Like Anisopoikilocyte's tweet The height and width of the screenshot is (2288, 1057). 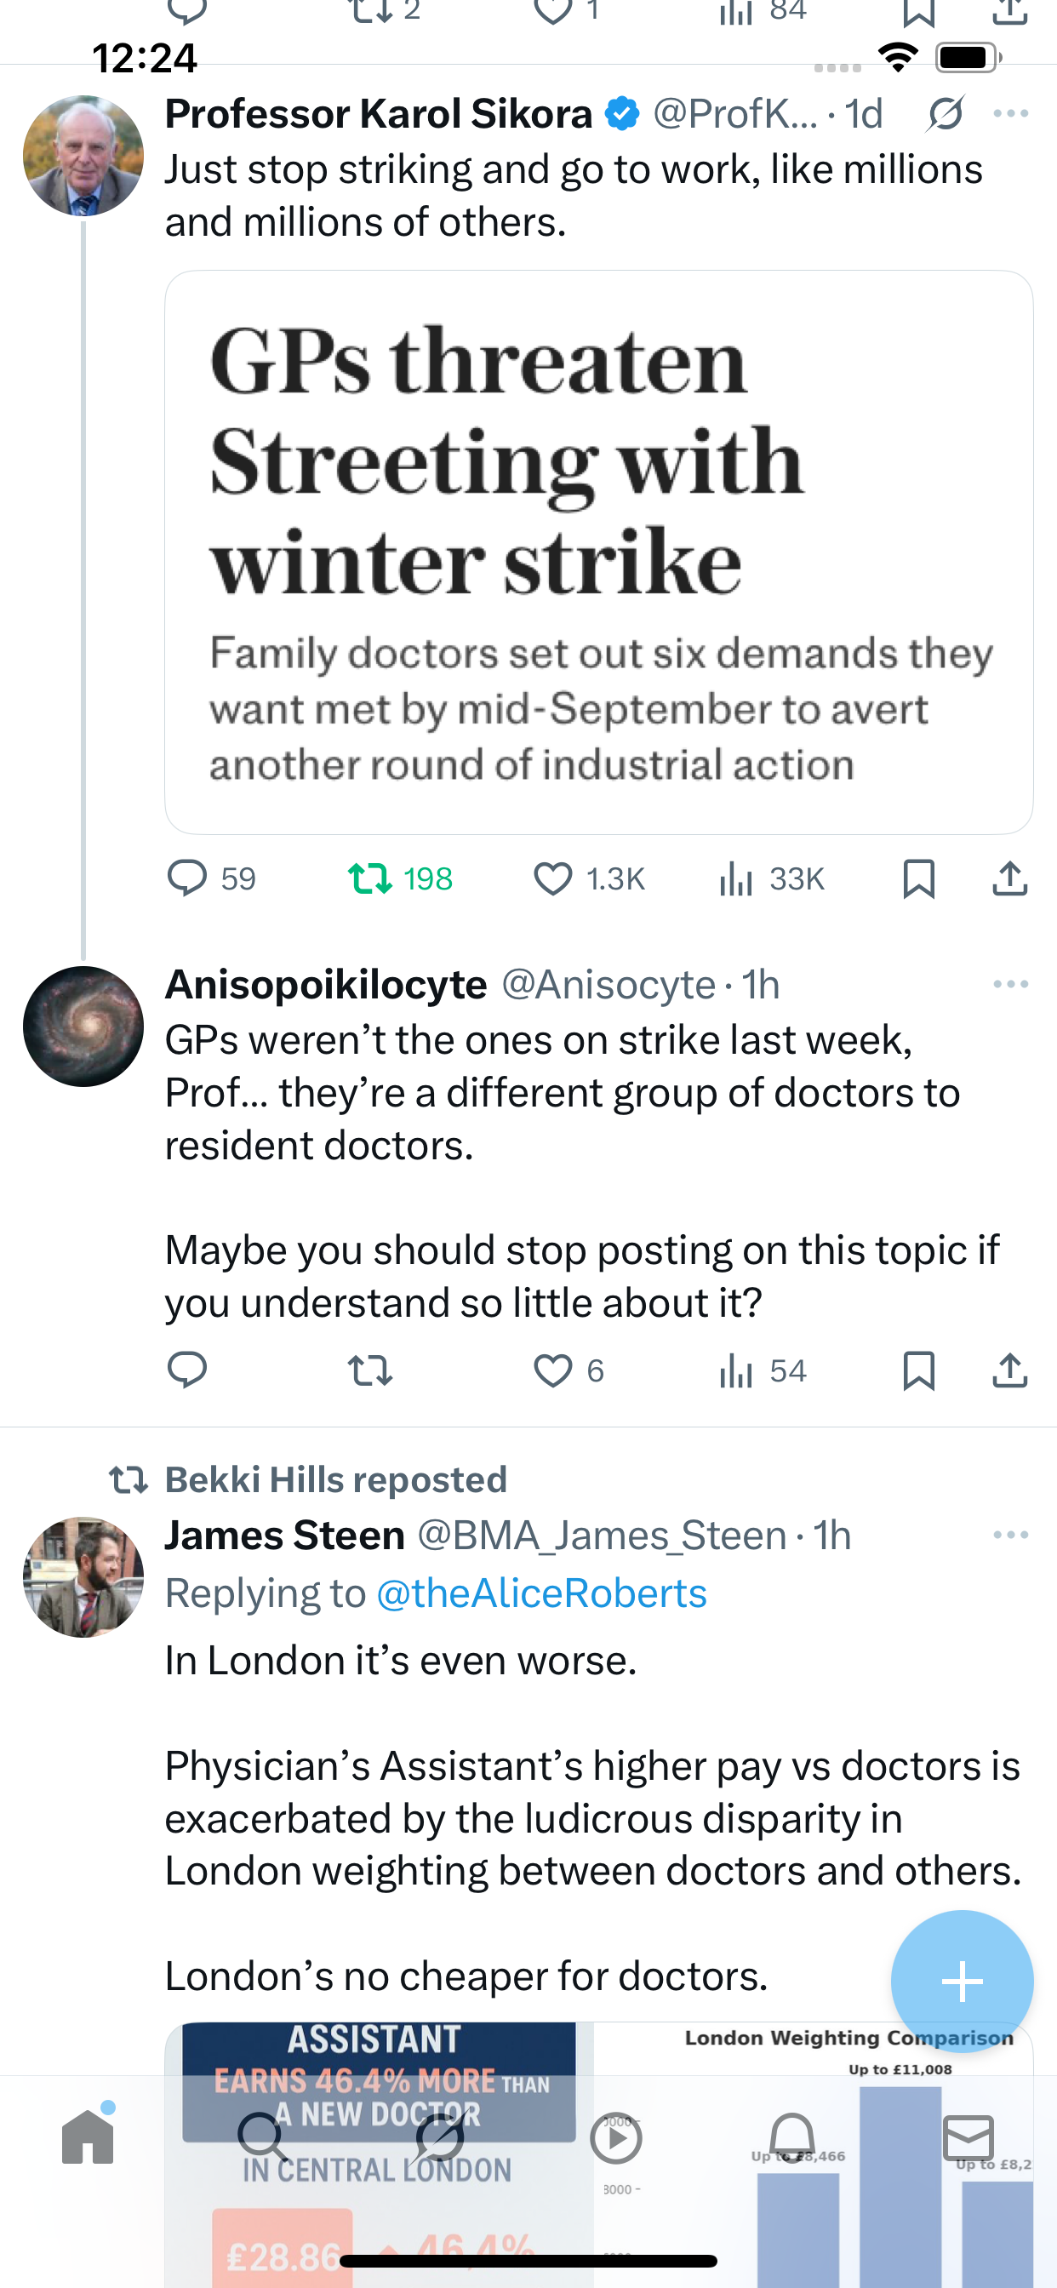pyautogui.click(x=552, y=1370)
